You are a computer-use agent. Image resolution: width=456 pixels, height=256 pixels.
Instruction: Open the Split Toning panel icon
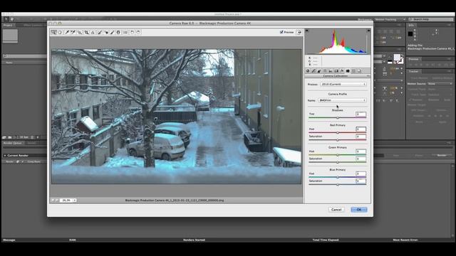tap(331, 71)
